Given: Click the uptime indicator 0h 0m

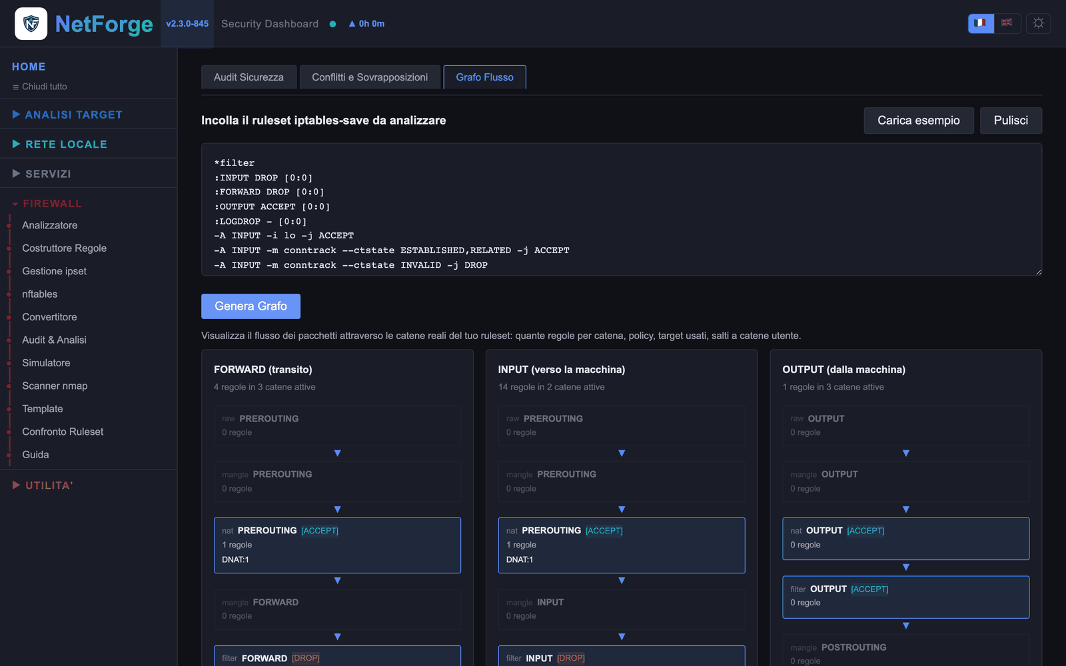Looking at the screenshot, I should pyautogui.click(x=366, y=24).
